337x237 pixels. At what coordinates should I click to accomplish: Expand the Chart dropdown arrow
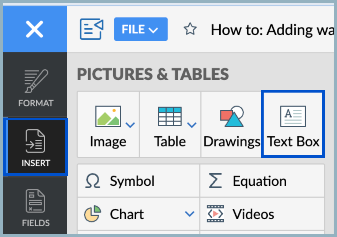[190, 214]
